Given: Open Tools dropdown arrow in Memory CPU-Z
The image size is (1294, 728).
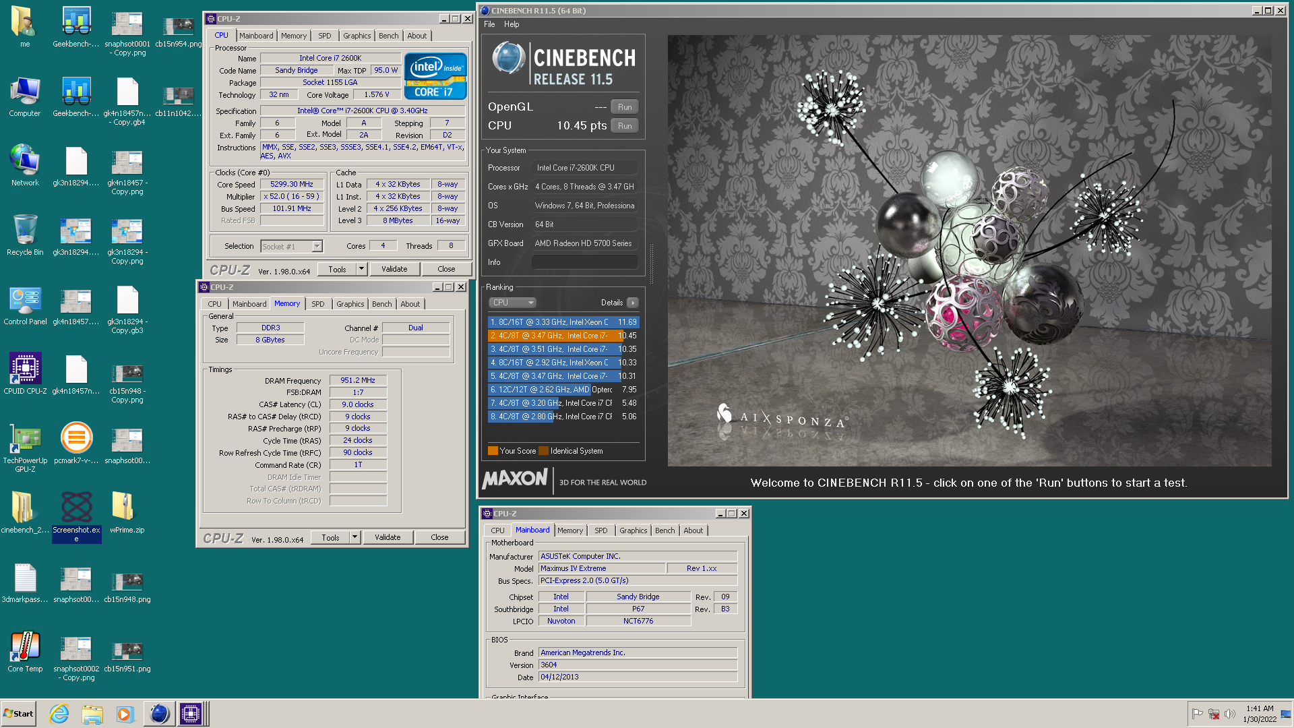Looking at the screenshot, I should pos(355,537).
